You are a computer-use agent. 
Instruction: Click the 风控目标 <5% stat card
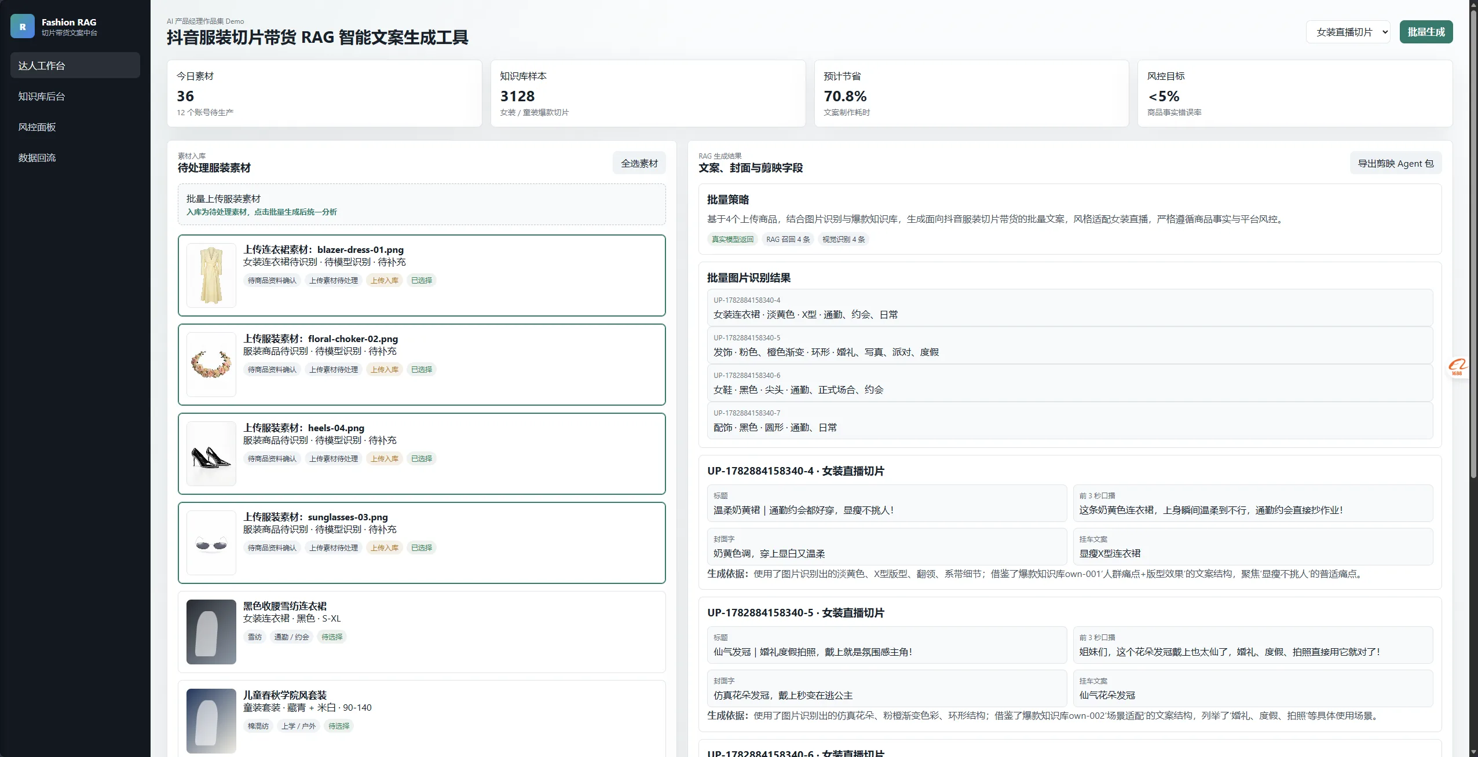[x=1295, y=94]
